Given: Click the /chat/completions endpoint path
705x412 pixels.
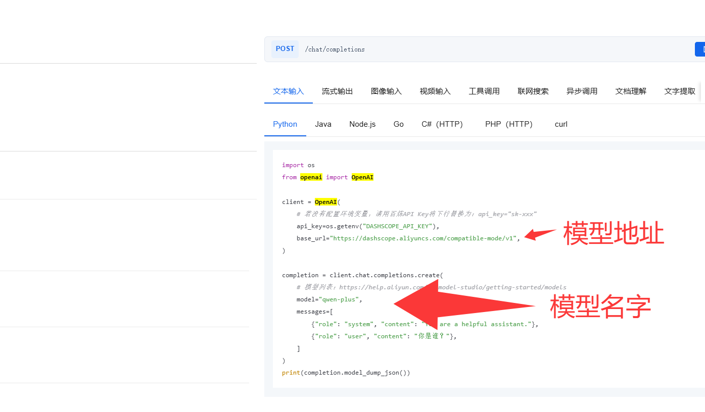Looking at the screenshot, I should point(335,49).
